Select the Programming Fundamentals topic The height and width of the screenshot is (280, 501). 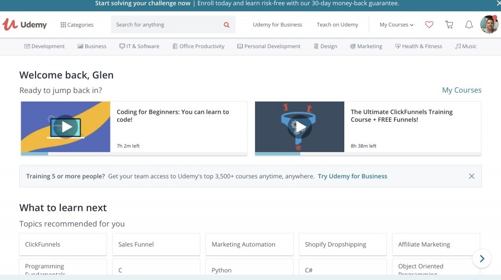click(63, 267)
